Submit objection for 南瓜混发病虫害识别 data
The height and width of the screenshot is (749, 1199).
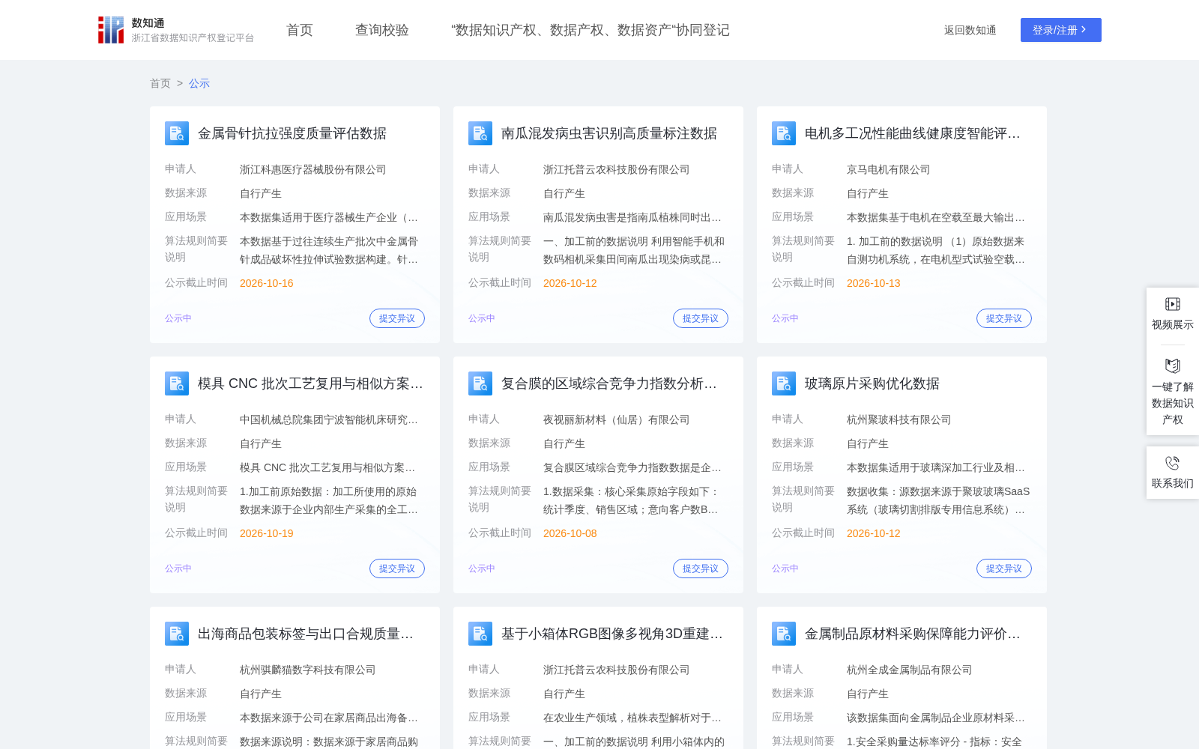[x=701, y=318]
